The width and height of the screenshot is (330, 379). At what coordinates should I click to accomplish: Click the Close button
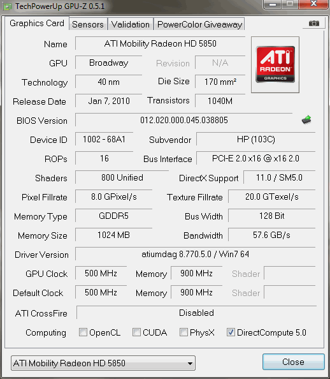click(x=293, y=362)
